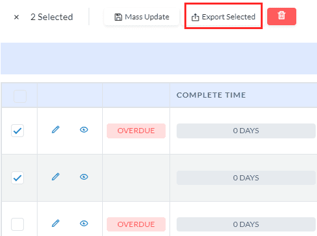Click the 0 DAYS value in the third row

coord(246,224)
